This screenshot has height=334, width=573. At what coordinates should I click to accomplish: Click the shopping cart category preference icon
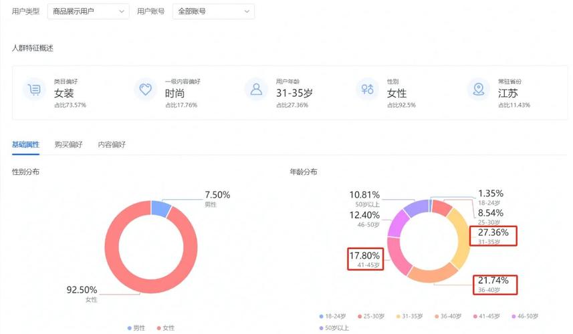(34, 90)
